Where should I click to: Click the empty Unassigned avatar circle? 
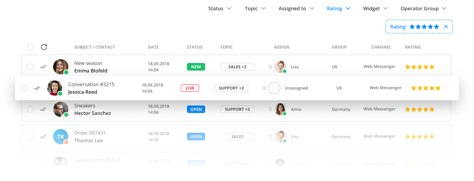pyautogui.click(x=274, y=88)
